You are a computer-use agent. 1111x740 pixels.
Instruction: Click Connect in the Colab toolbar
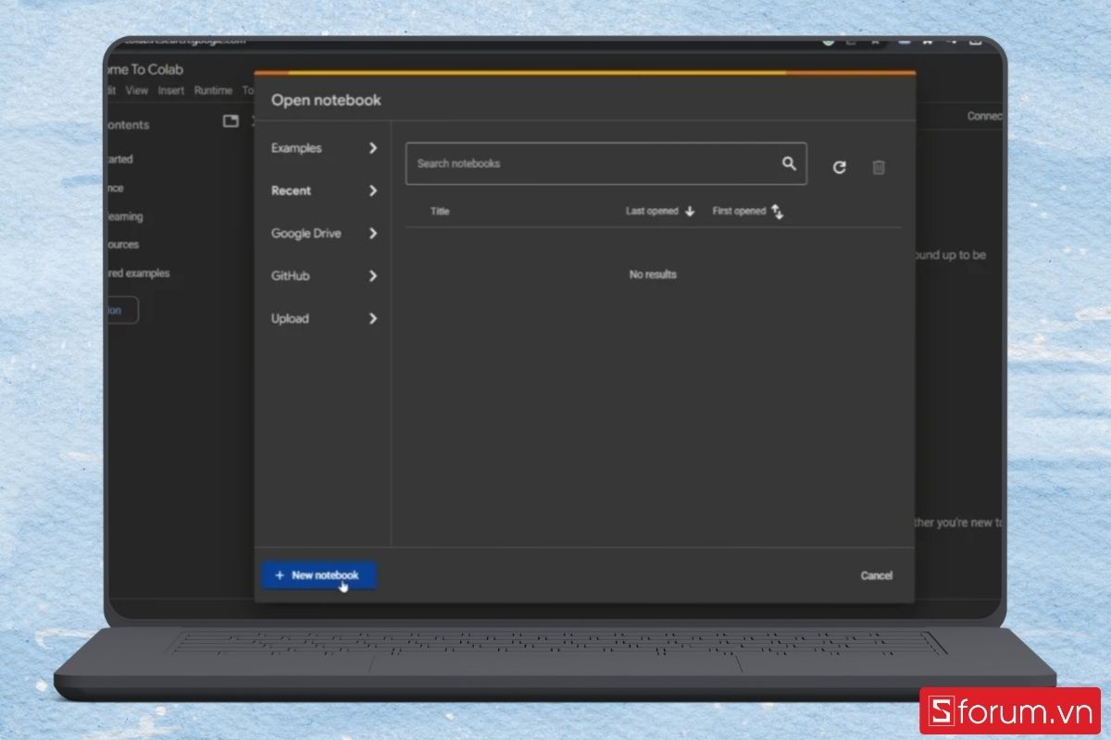click(985, 117)
